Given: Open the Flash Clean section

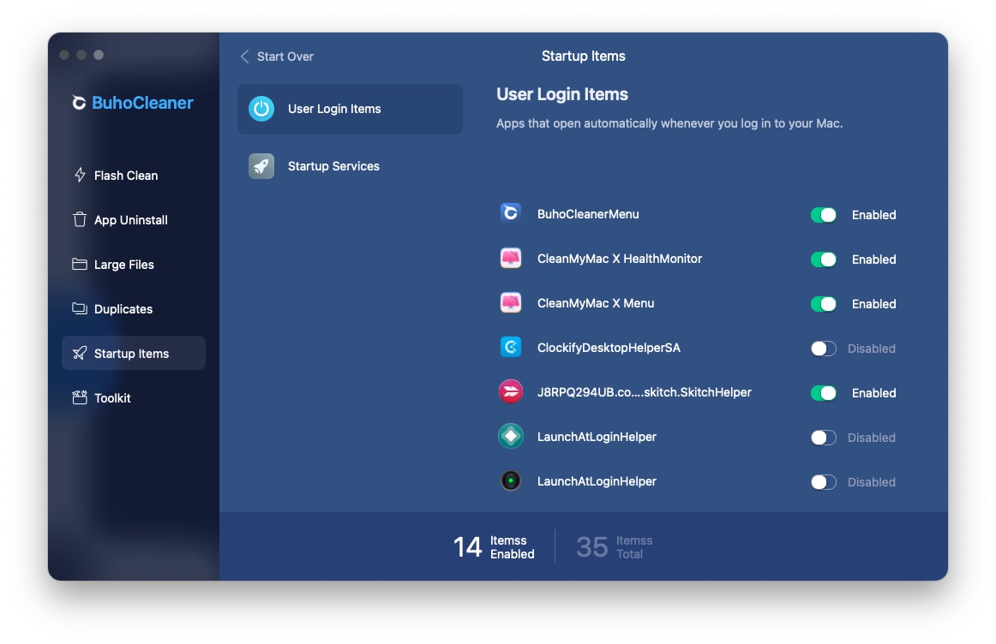Looking at the screenshot, I should pyautogui.click(x=134, y=175).
